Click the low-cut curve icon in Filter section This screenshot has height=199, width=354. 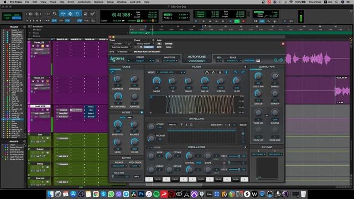[236, 72]
